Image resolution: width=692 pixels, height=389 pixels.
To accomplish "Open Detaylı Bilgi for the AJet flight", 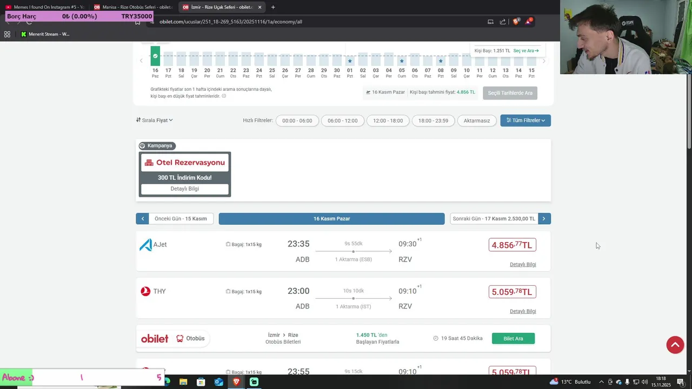I will pyautogui.click(x=523, y=265).
